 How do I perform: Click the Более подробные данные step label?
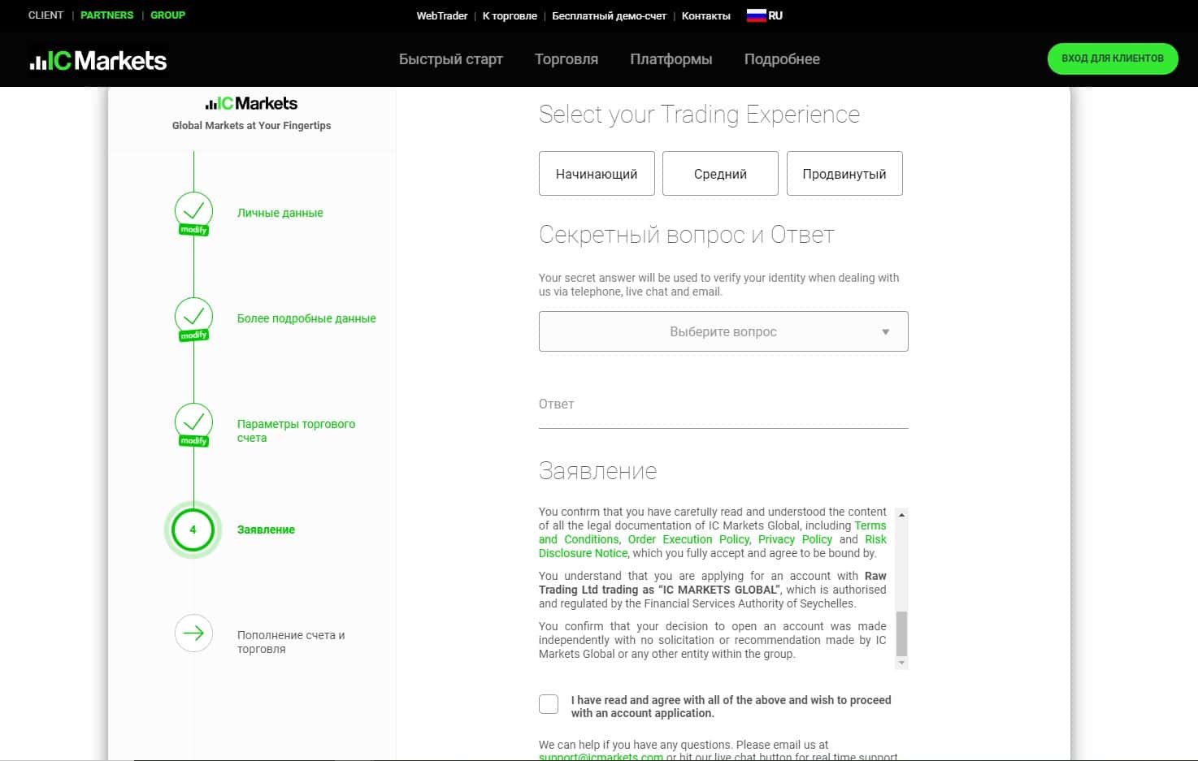pyautogui.click(x=306, y=318)
